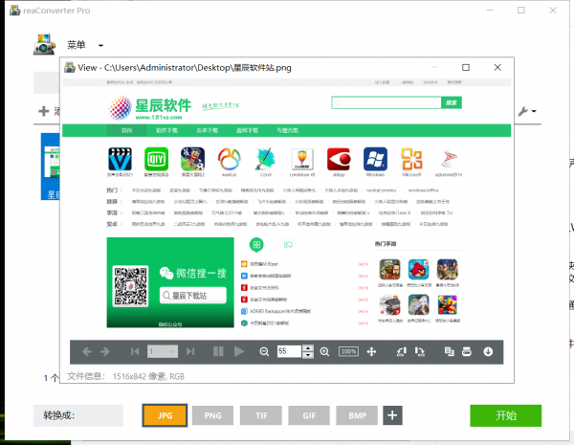
Task: Start conversion with 开始 button
Action: (x=505, y=415)
